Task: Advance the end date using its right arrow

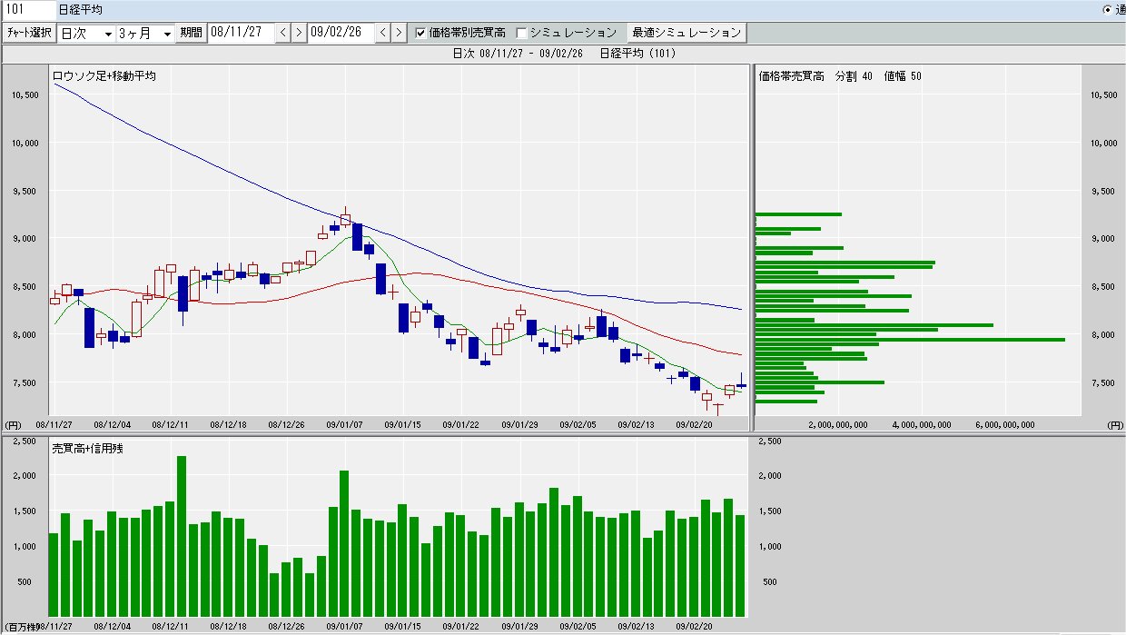Action: 398,33
